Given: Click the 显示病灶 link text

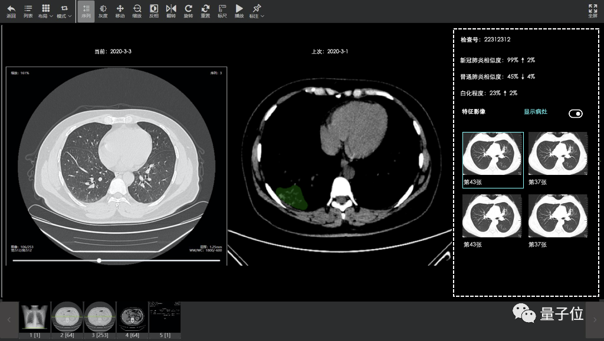Looking at the screenshot, I should (536, 111).
